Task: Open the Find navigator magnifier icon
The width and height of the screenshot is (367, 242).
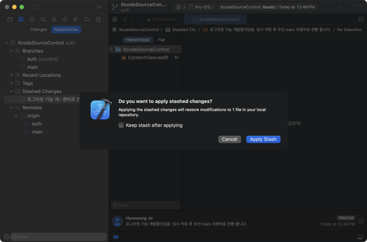Action: click(43, 19)
